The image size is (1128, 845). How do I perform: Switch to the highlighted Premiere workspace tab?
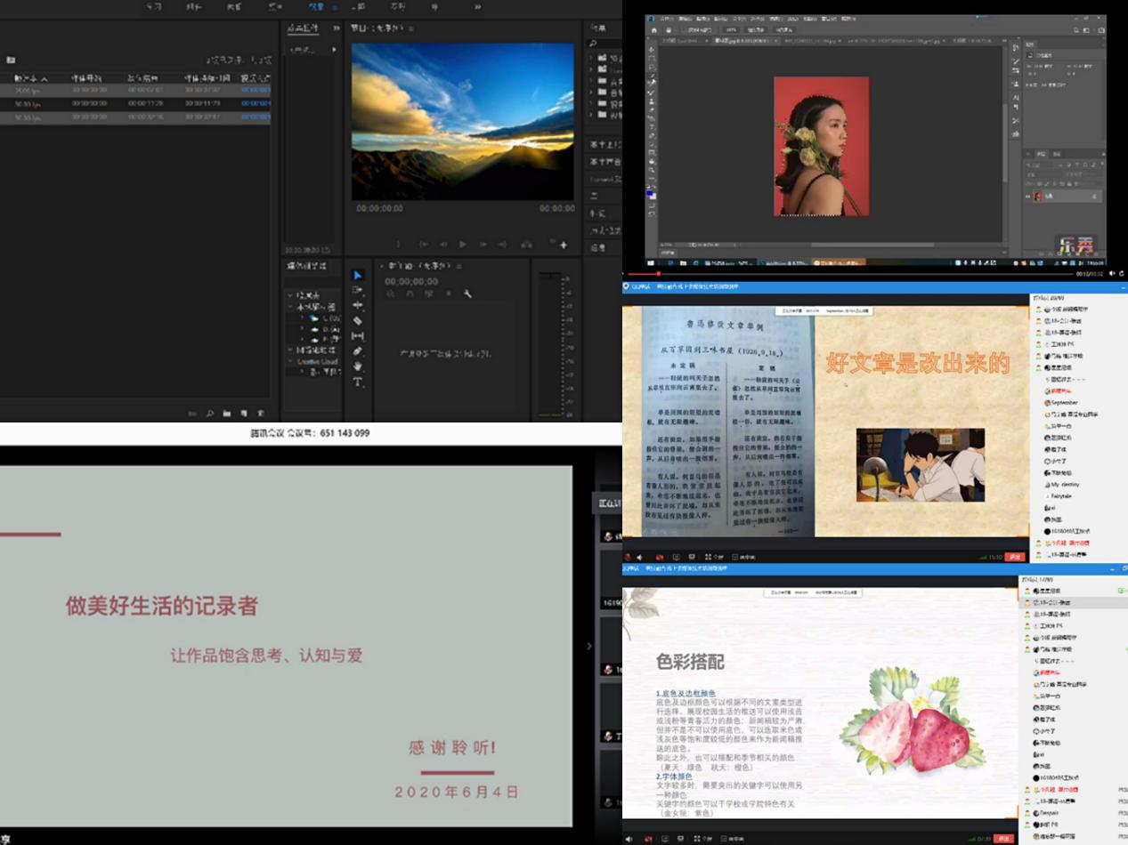click(316, 7)
